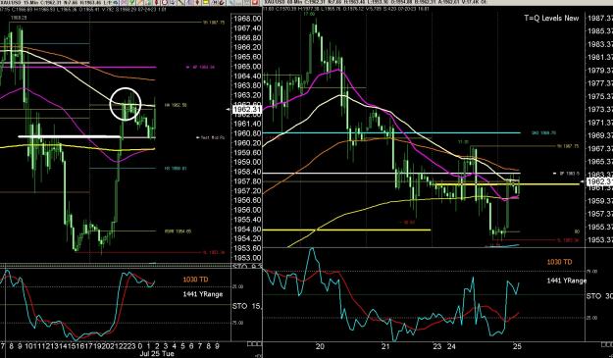Click the '1441 YRange' label in 15 Min chart

tap(202, 294)
